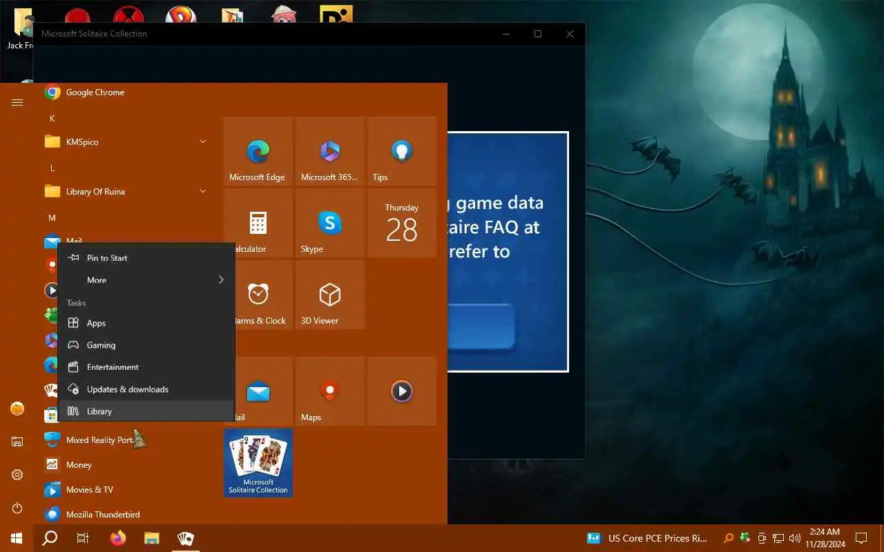The width and height of the screenshot is (884, 552).
Task: Open the network icon in system tray
Action: (778, 538)
